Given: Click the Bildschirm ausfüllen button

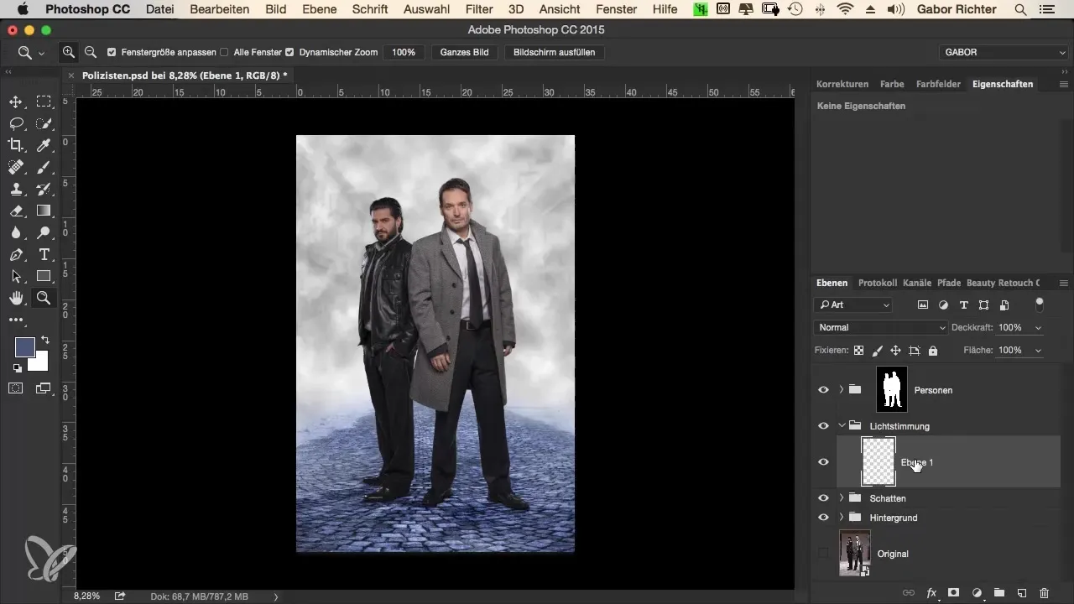Looking at the screenshot, I should pyautogui.click(x=555, y=52).
